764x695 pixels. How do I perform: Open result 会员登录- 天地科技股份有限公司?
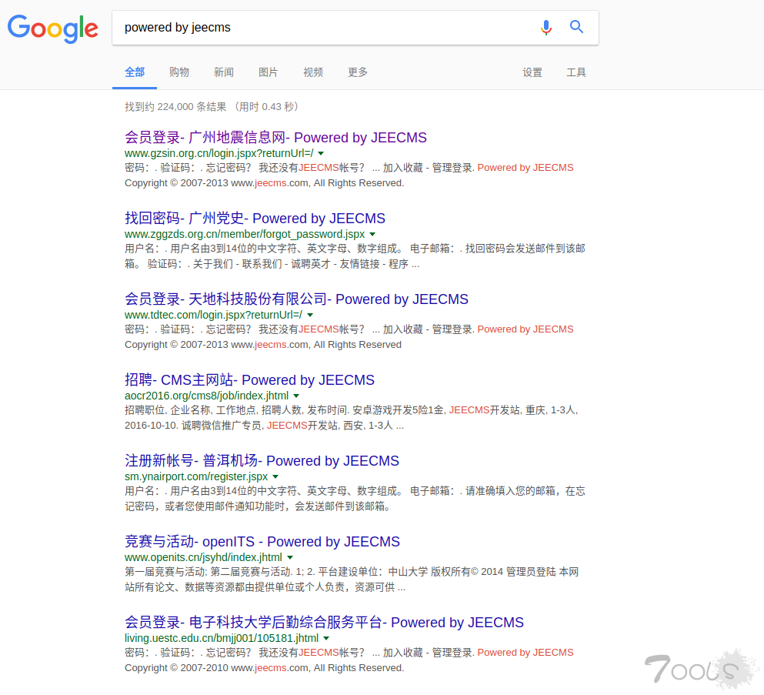pos(296,299)
